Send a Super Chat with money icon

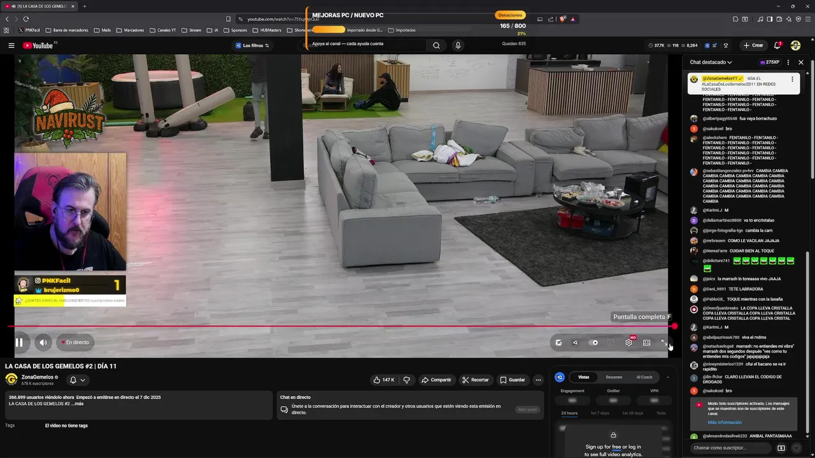781,448
